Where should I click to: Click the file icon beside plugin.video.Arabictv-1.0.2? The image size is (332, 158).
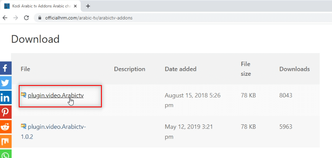click(x=23, y=126)
